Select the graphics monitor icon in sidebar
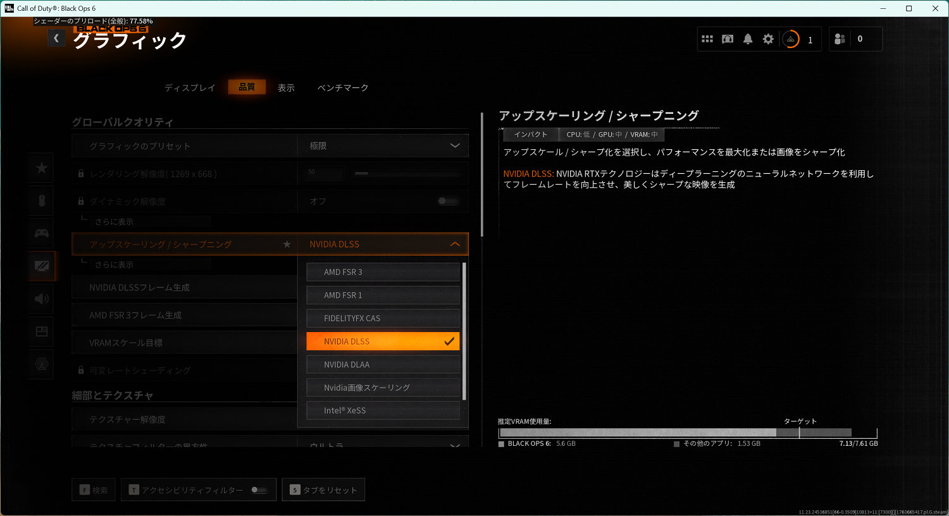 pyautogui.click(x=42, y=266)
